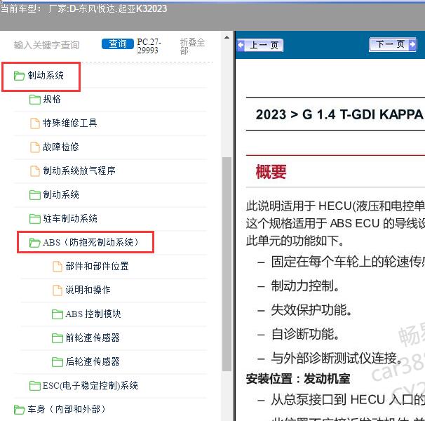Click the 2023 > G 1.4 T-GDI KAPPA heading
The height and width of the screenshot is (421, 425).
click(339, 114)
